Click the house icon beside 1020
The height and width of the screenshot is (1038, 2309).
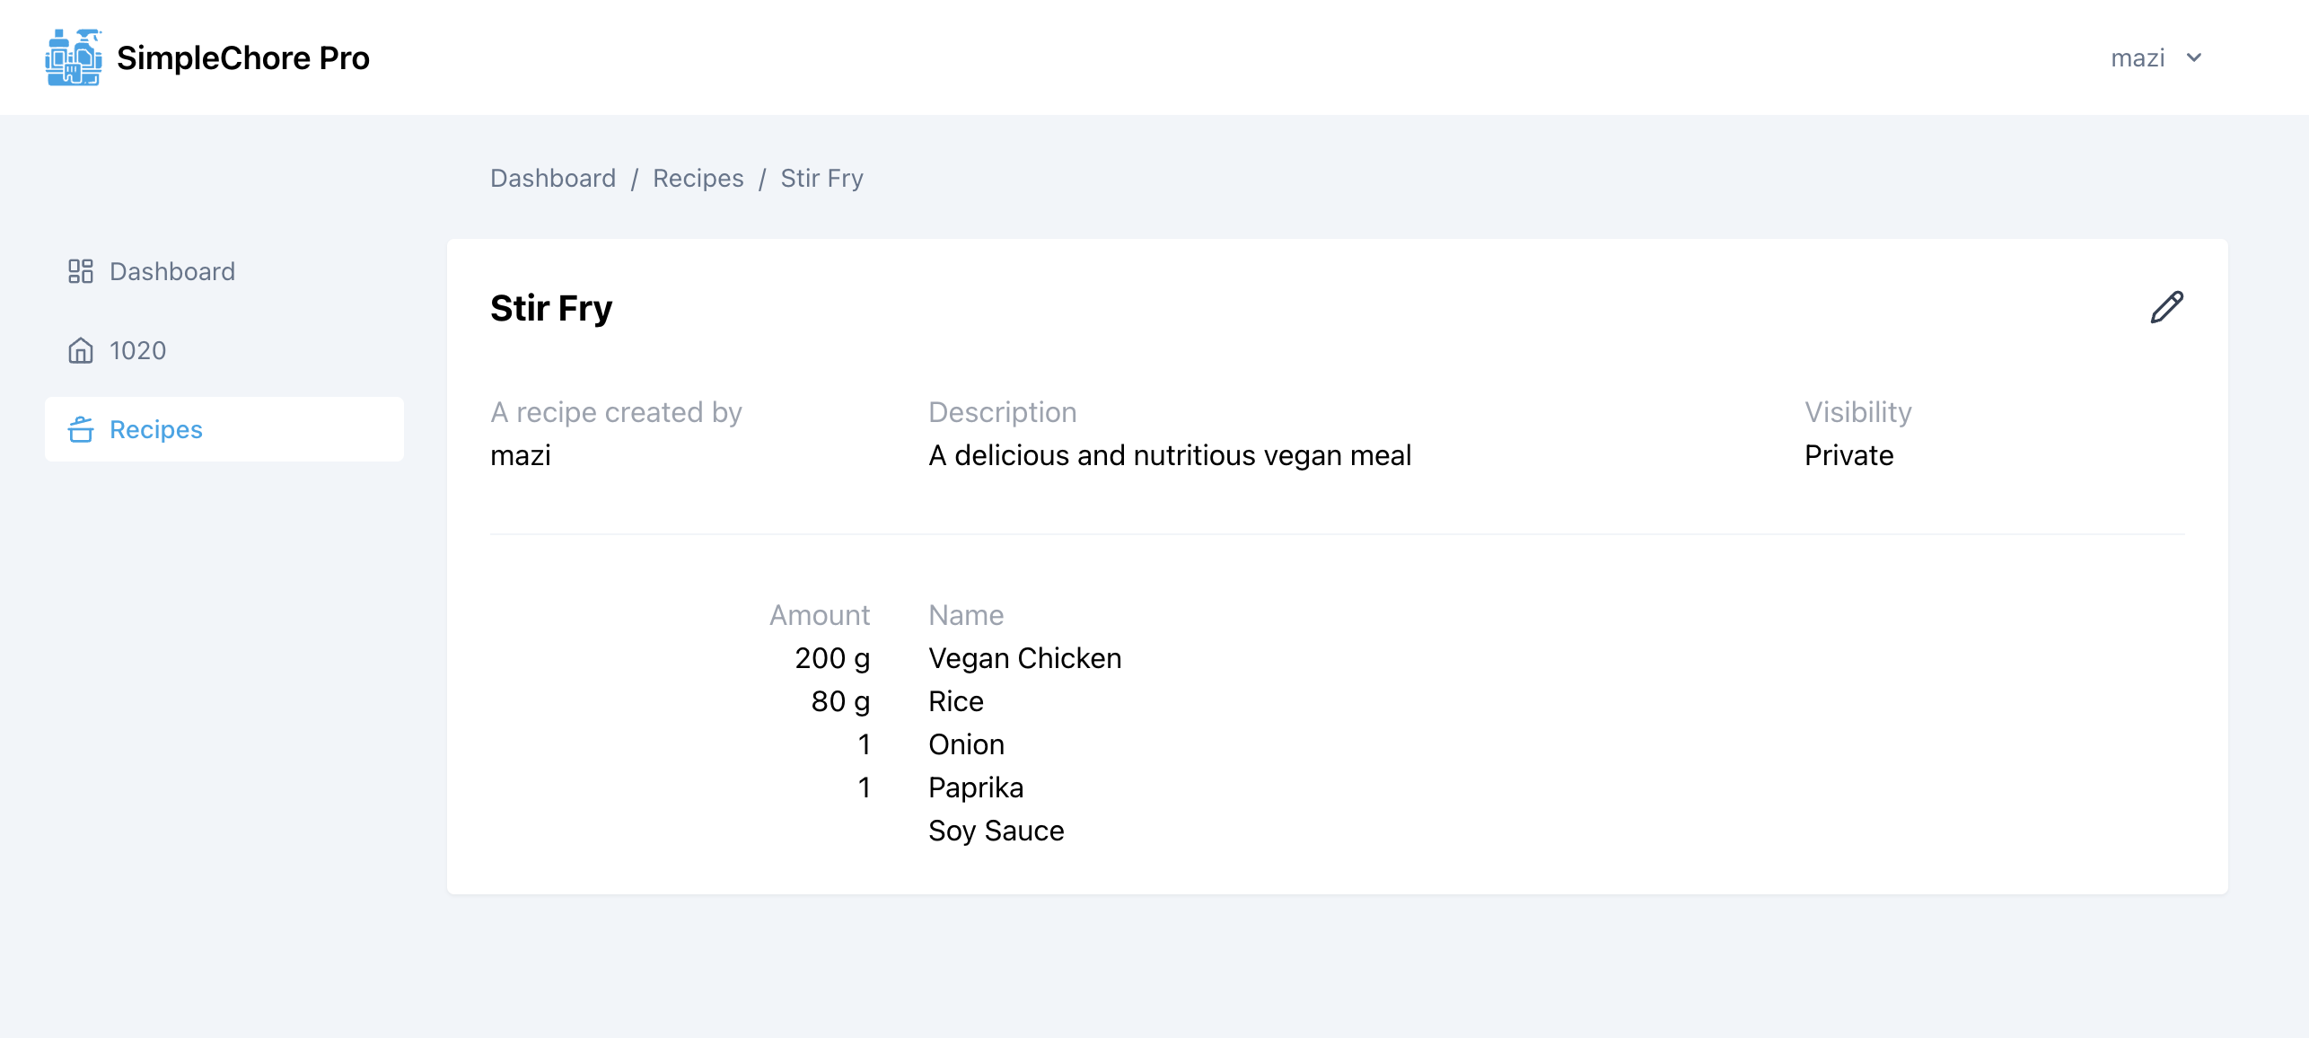81,350
